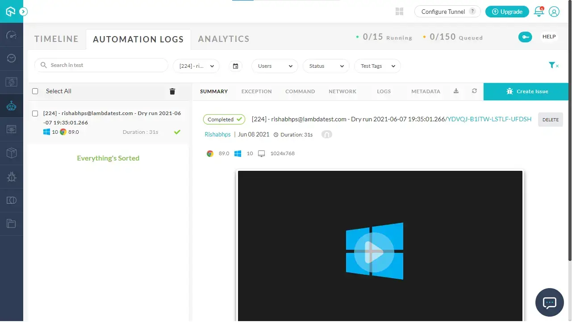Expand the Status dropdown
This screenshot has height=322, width=572.
click(326, 66)
